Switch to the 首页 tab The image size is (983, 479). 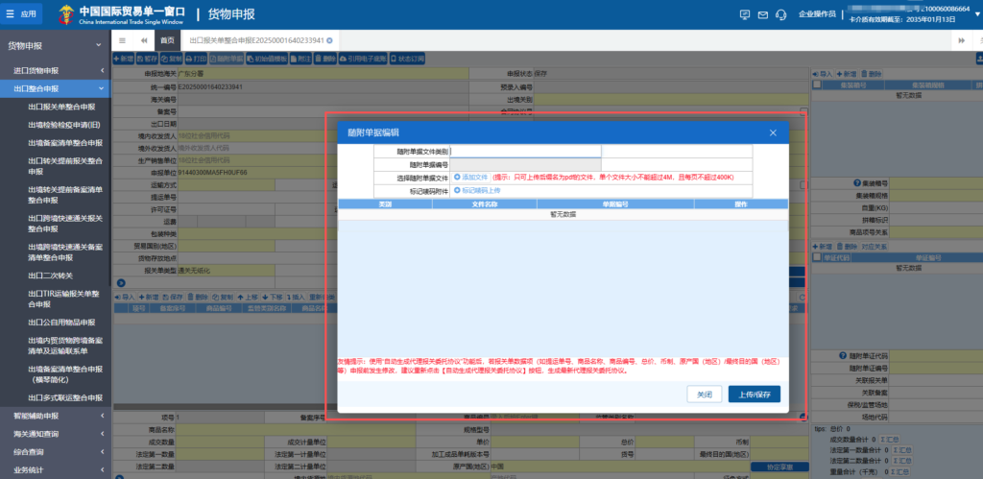tap(167, 40)
